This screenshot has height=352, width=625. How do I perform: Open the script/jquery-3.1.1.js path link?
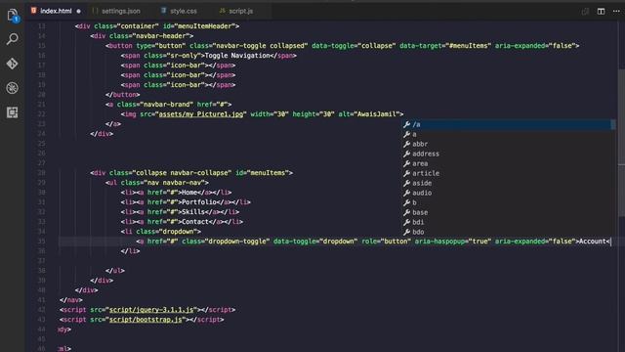point(151,310)
